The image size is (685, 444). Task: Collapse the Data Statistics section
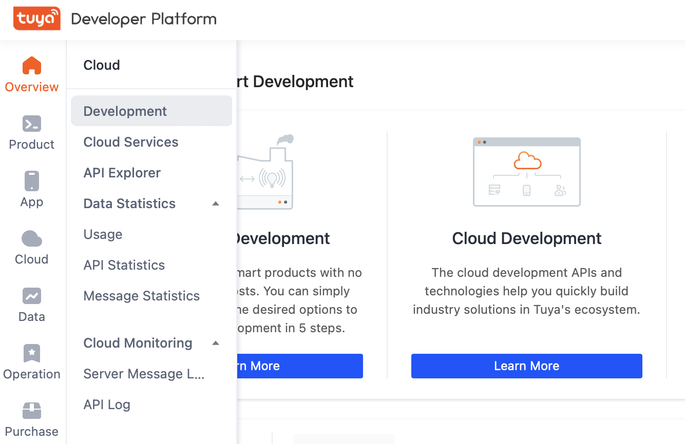click(x=216, y=203)
